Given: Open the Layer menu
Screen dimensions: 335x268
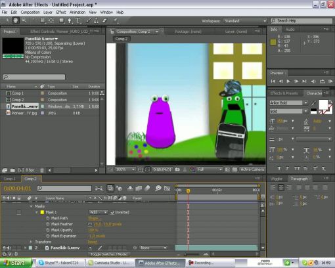Looking at the screenshot, I should coord(48,12).
